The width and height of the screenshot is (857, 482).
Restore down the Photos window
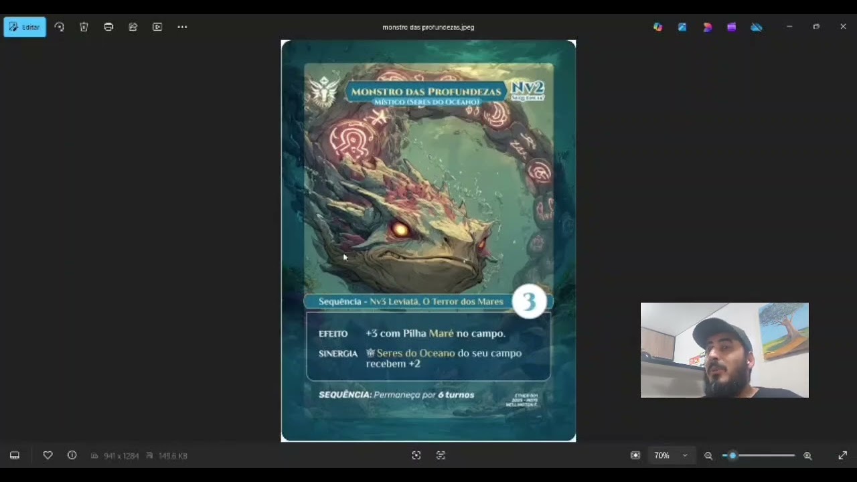coord(816,27)
